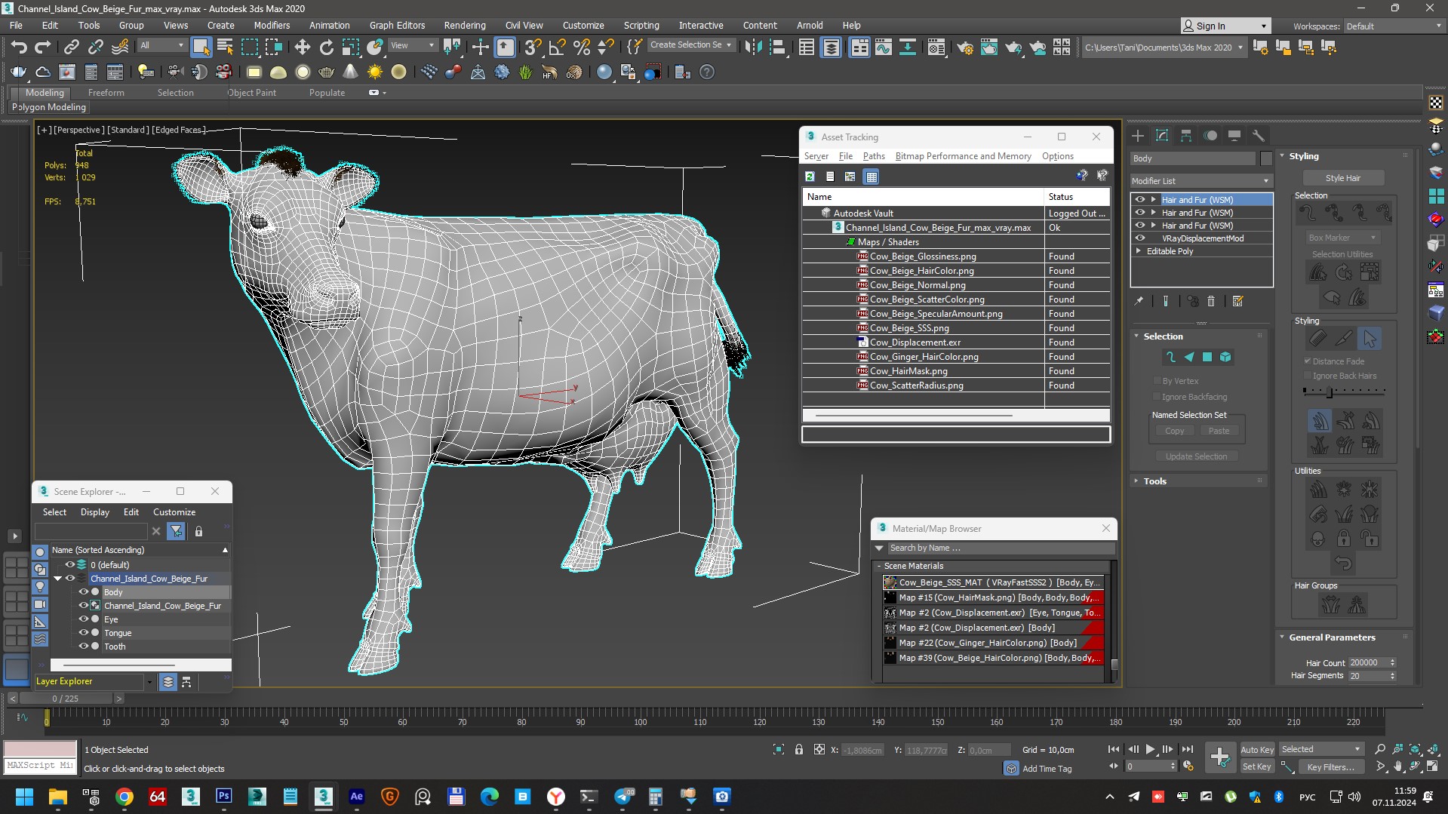Collapse the Selection rollout
This screenshot has height=814, width=1448.
pos(1136,336)
